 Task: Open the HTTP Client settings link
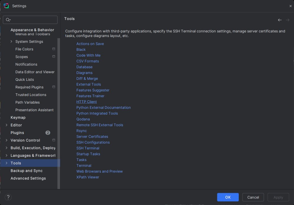pyautogui.click(x=86, y=102)
